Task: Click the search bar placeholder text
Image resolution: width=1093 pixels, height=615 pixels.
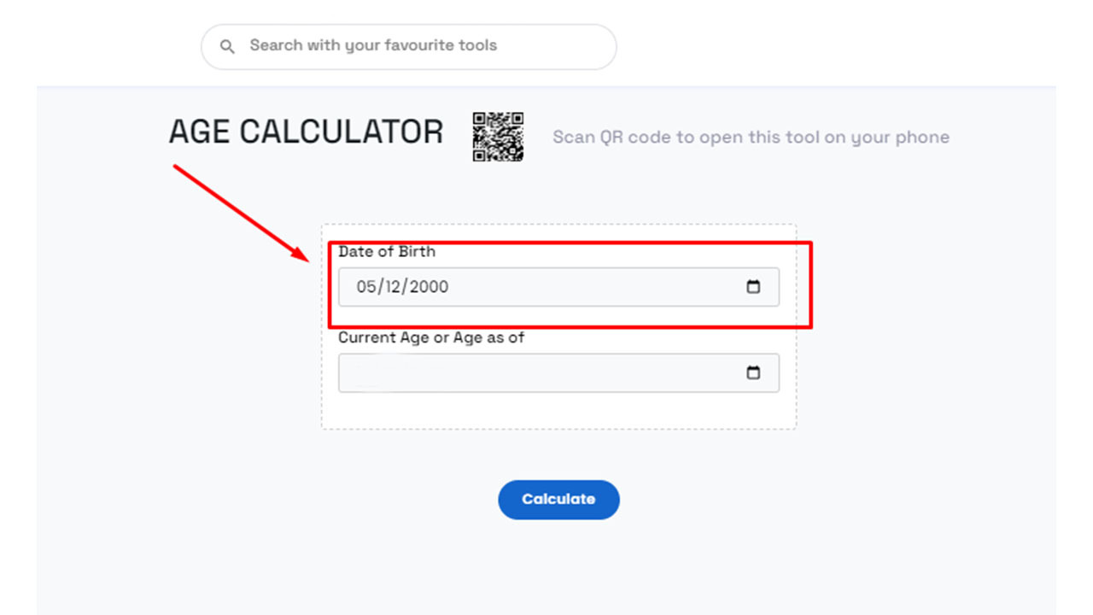Action: [373, 45]
